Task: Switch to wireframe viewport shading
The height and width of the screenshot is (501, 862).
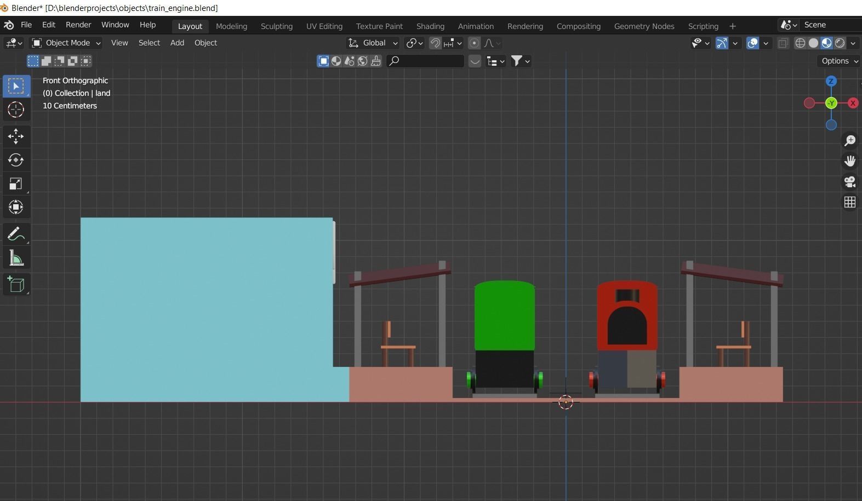Action: 800,43
